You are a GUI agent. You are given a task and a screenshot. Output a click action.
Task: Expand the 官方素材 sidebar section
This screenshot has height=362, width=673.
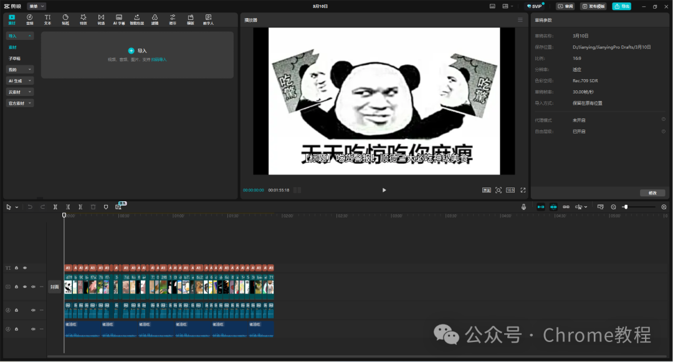[19, 103]
